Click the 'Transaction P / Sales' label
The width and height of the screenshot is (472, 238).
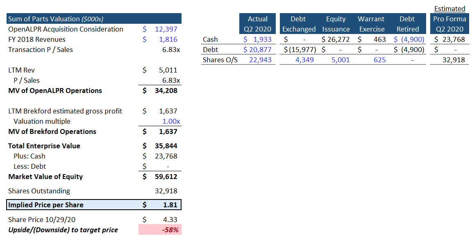tap(40, 50)
